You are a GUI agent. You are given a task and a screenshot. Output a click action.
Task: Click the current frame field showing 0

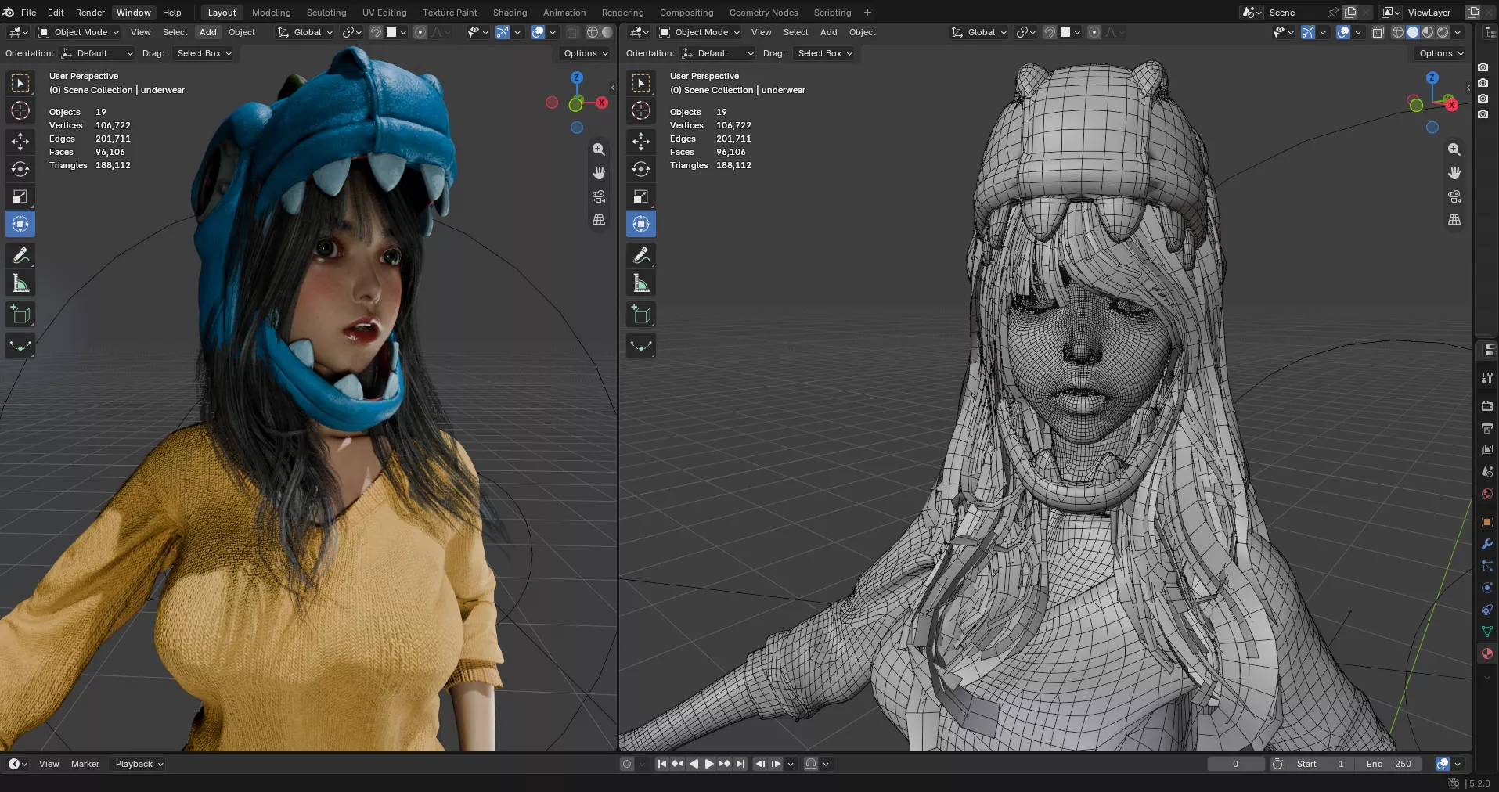[1235, 764]
